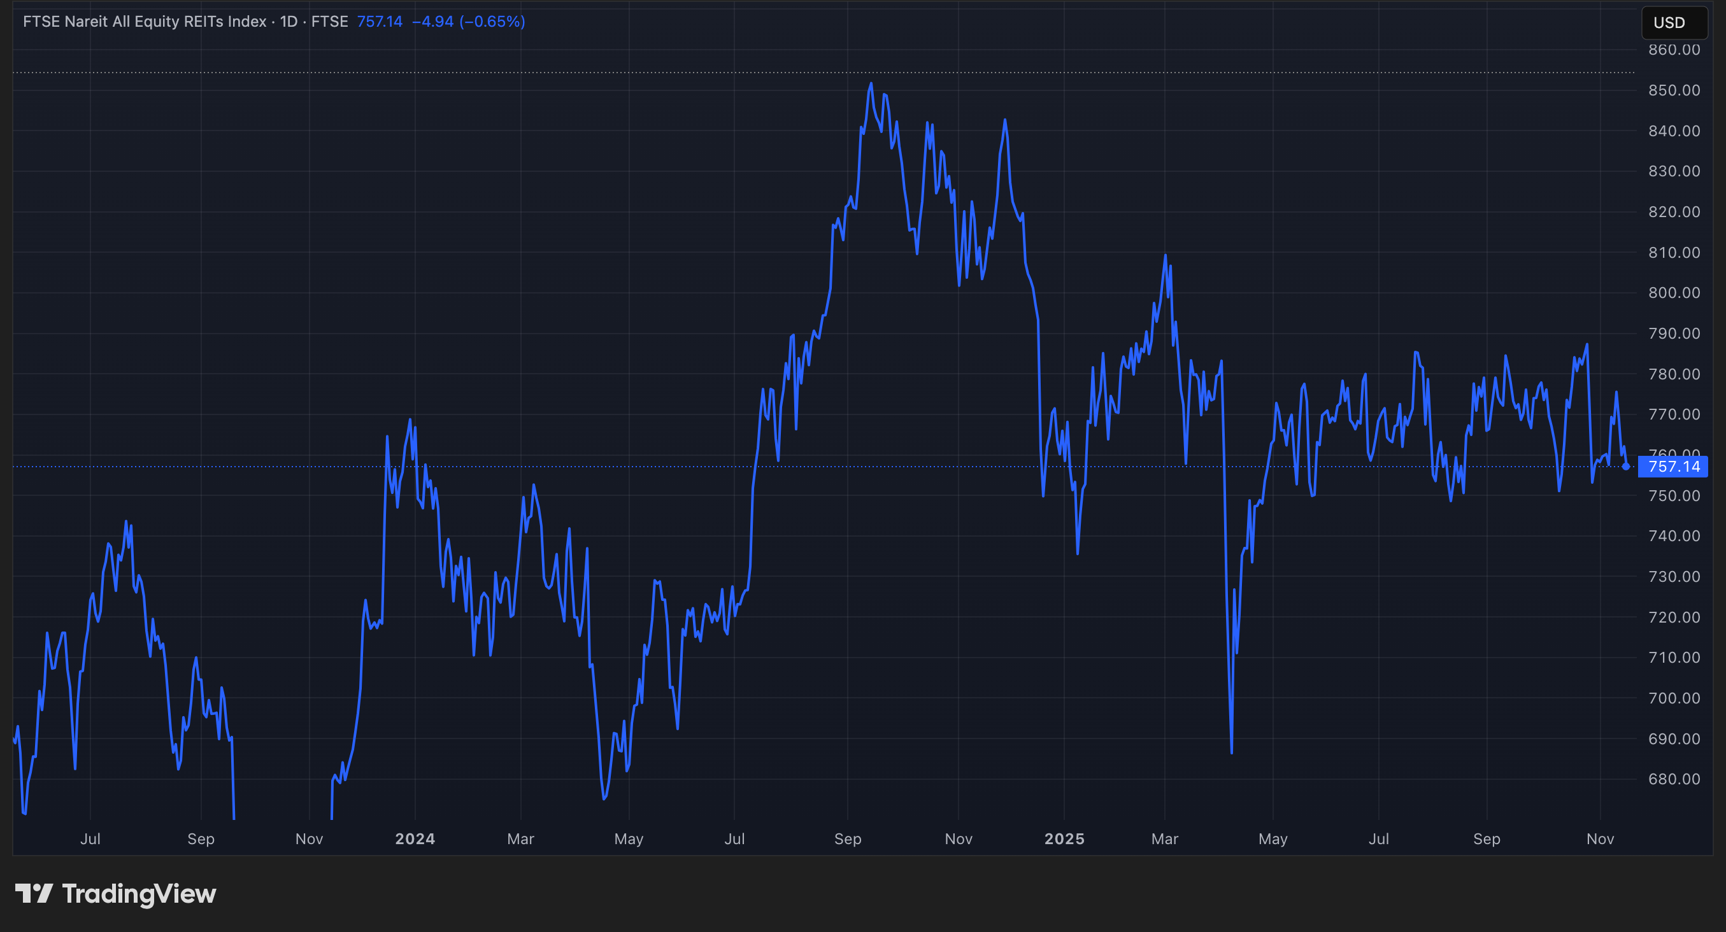The image size is (1726, 932).
Task: Click the FTSE Nareit All Equity REITs title
Action: pos(144,22)
